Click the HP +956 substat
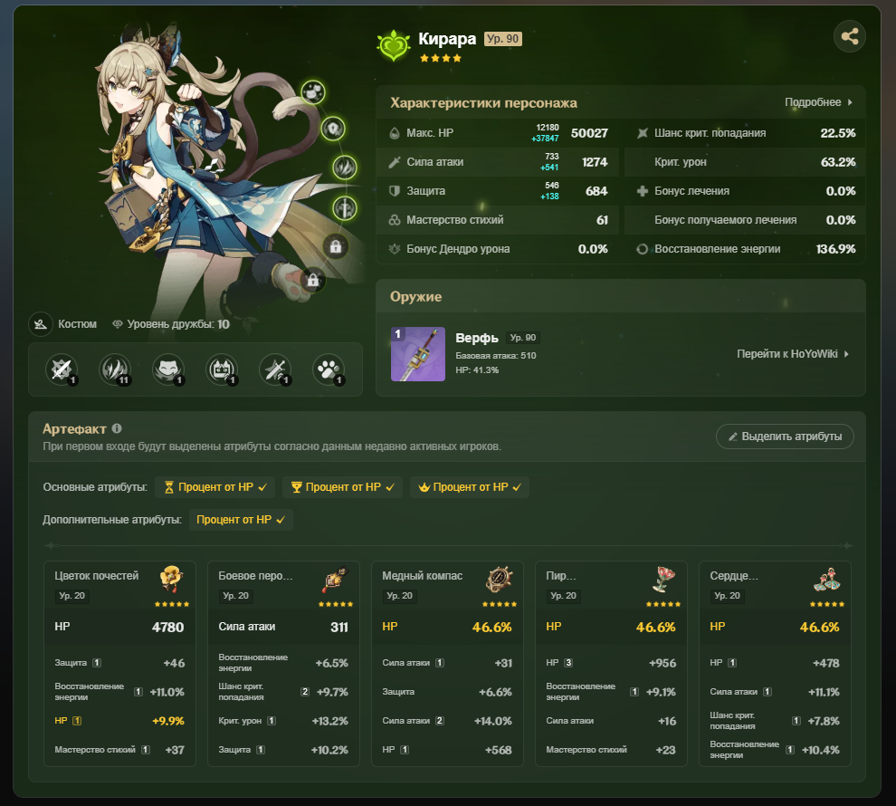Screen dimensions: 896x806 pos(611,663)
